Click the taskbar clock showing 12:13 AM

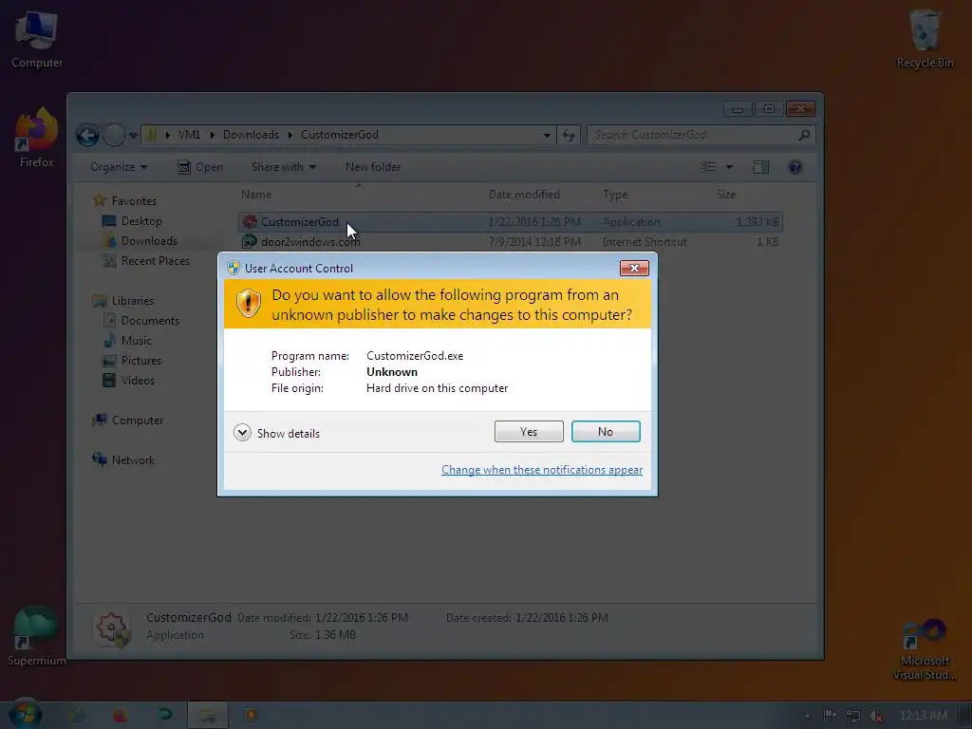[924, 716]
